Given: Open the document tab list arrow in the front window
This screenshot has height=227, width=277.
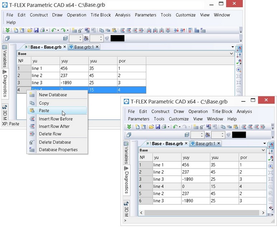Looking at the screenshot, I should 264,143.
